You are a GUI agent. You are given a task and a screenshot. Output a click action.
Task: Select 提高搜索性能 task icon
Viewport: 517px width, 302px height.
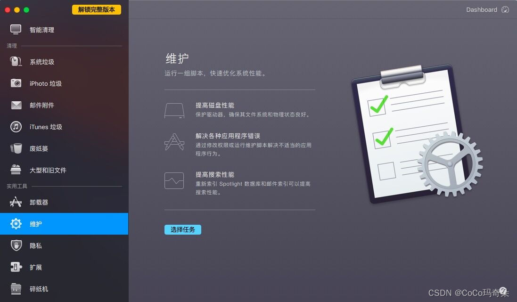(x=174, y=180)
